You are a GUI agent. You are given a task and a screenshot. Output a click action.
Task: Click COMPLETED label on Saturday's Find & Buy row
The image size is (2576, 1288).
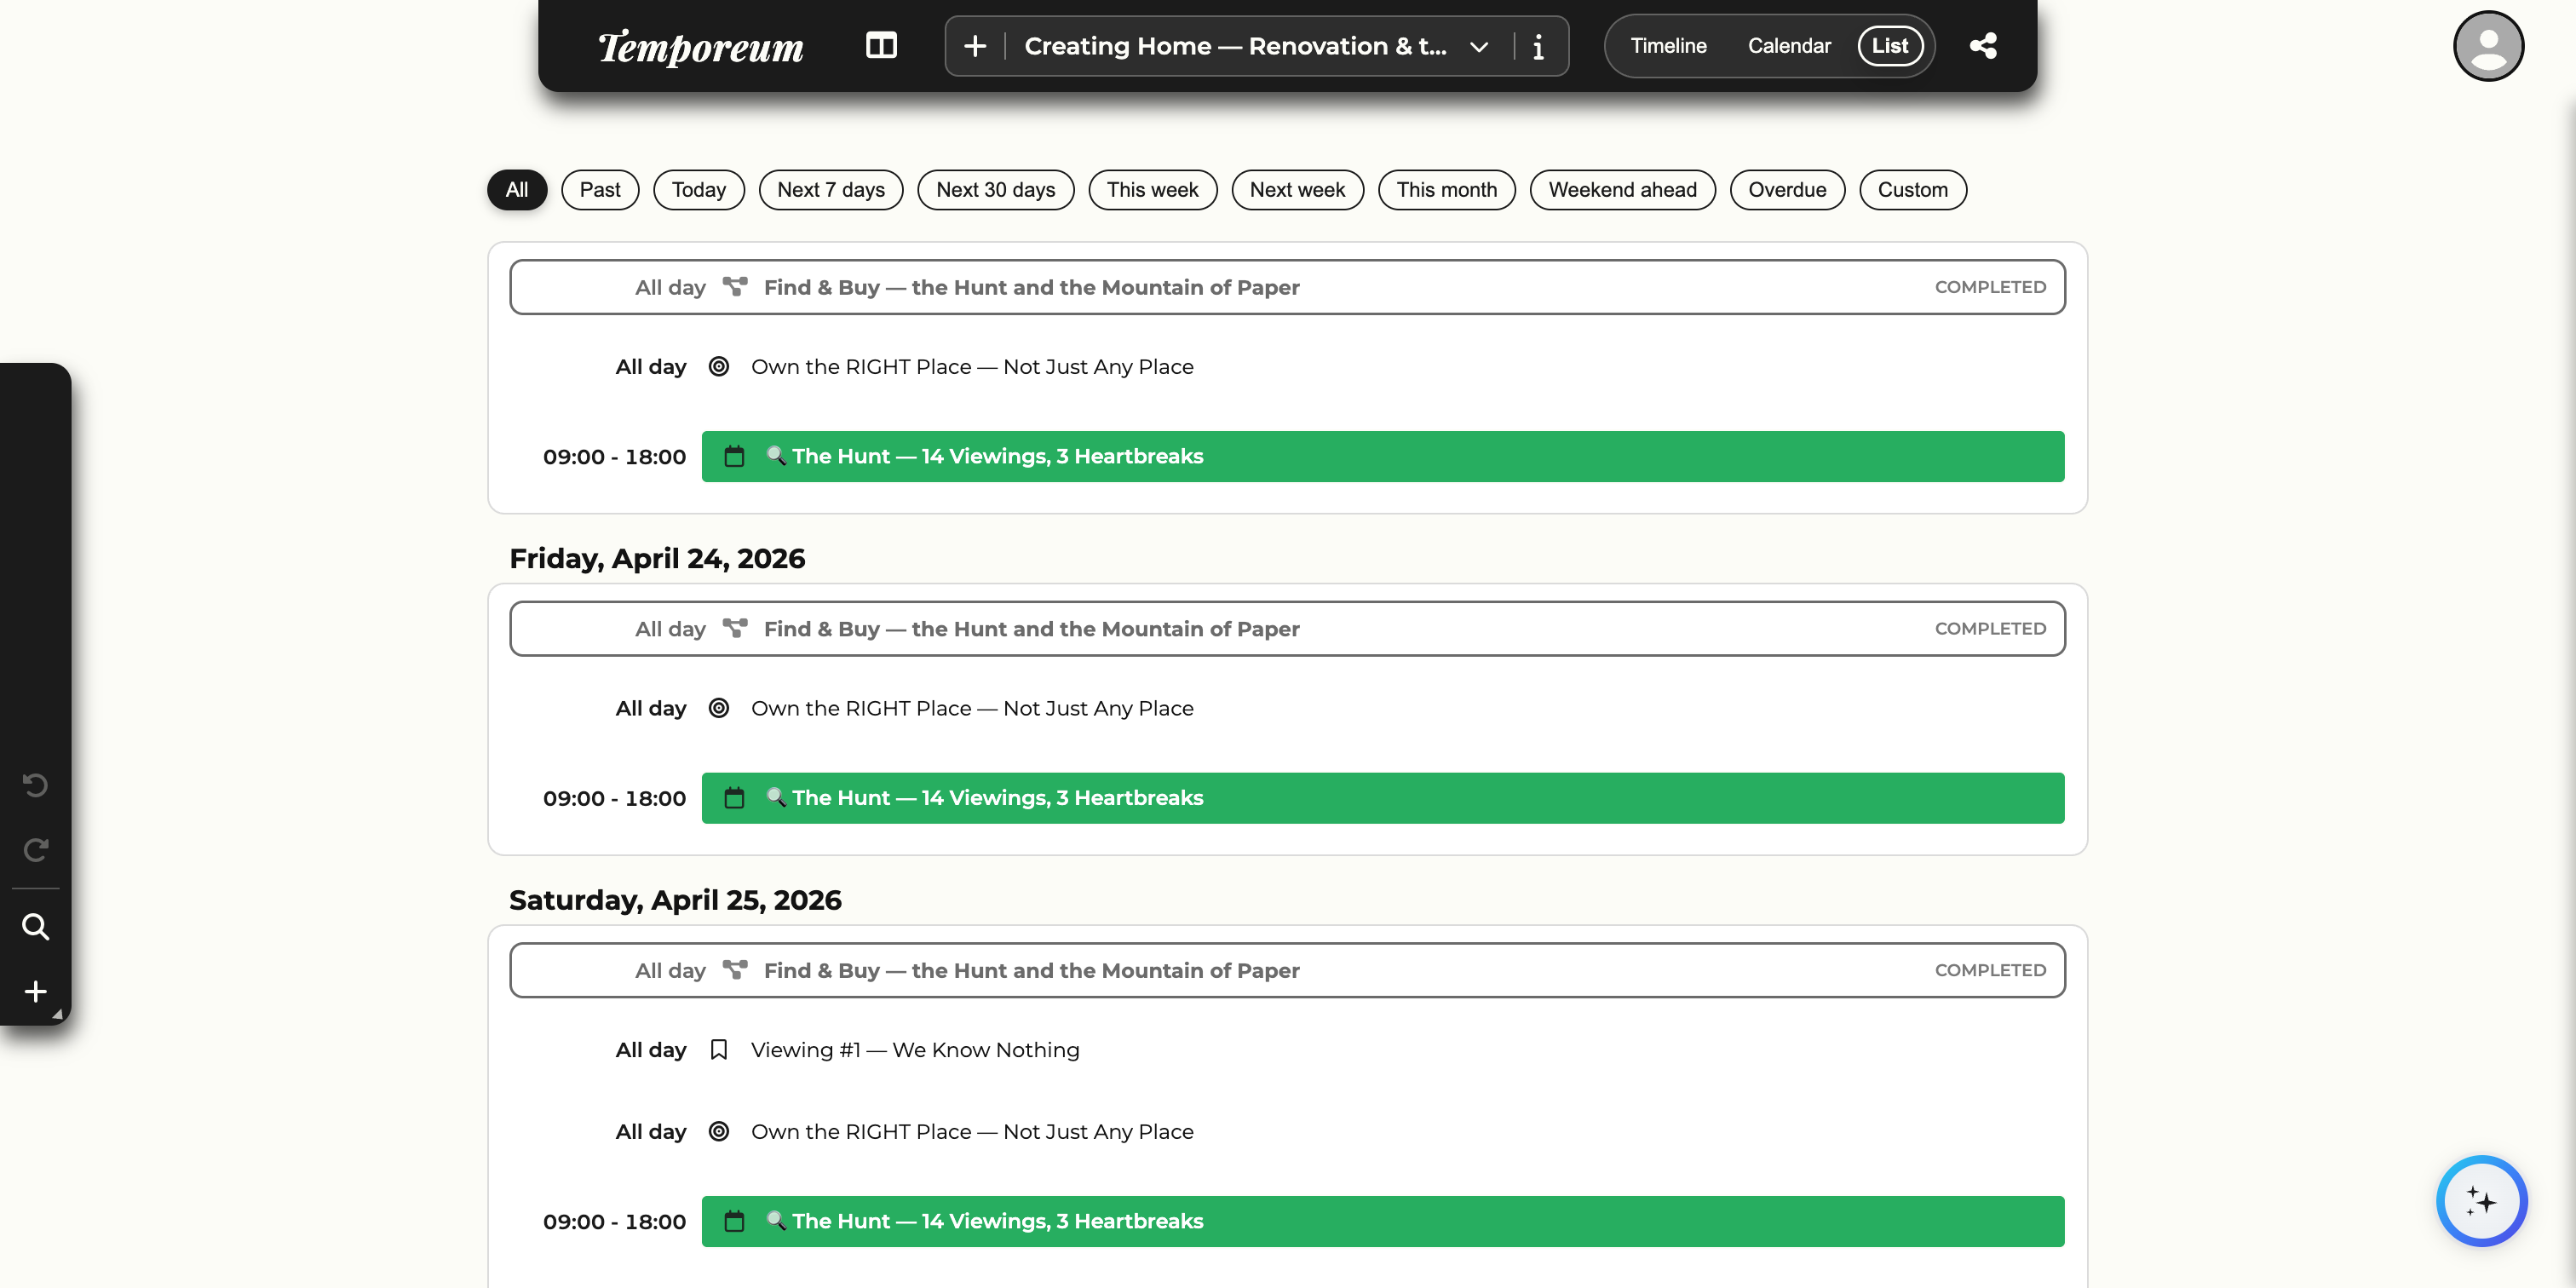pos(1990,970)
